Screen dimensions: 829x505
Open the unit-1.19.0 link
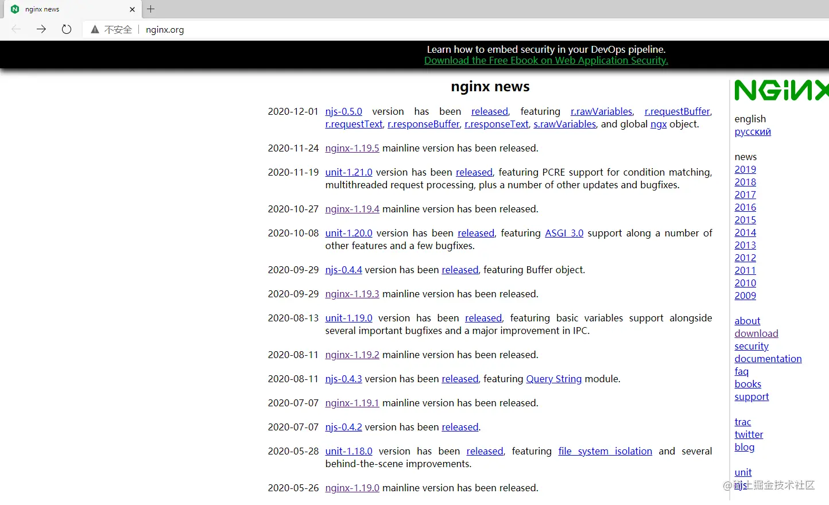(348, 318)
